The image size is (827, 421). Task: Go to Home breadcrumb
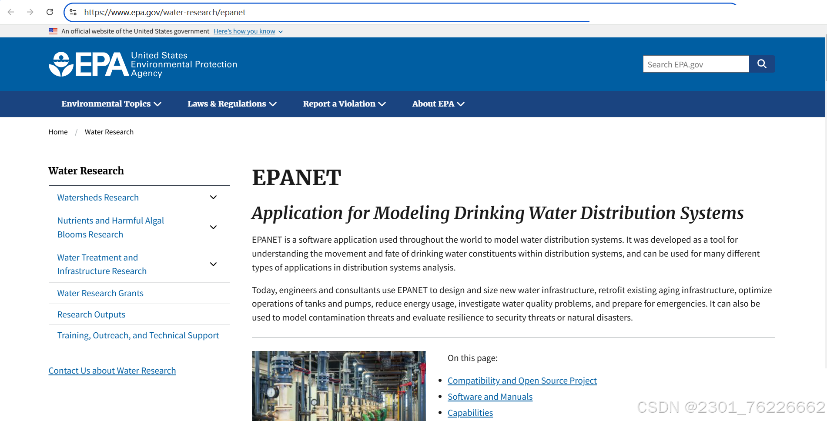[x=58, y=132]
